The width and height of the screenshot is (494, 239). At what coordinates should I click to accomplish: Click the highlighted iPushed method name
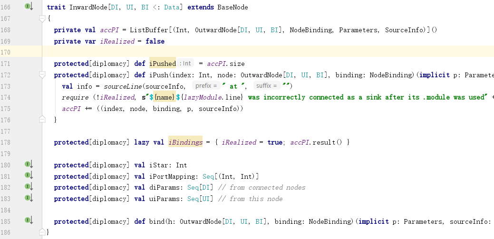(163, 64)
